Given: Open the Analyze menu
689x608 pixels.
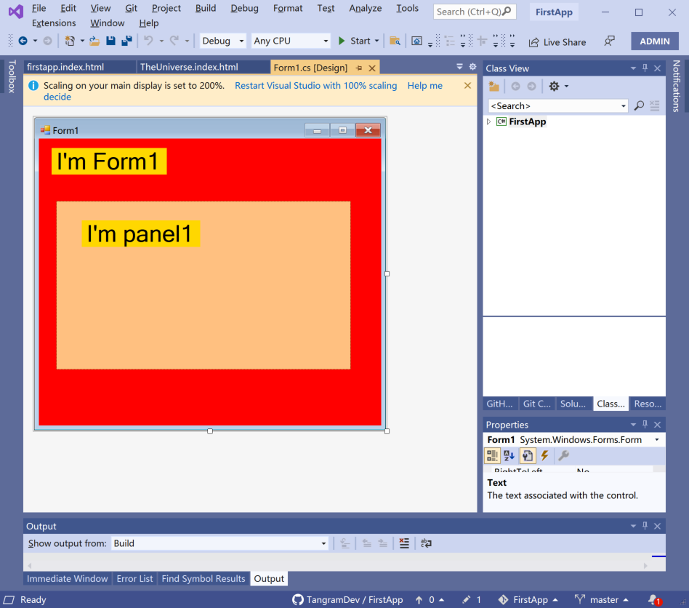Looking at the screenshot, I should (x=365, y=8).
